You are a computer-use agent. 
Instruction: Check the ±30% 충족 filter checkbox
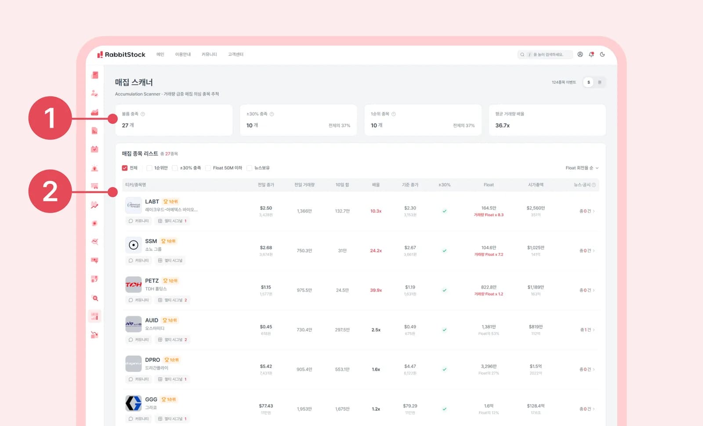click(175, 168)
